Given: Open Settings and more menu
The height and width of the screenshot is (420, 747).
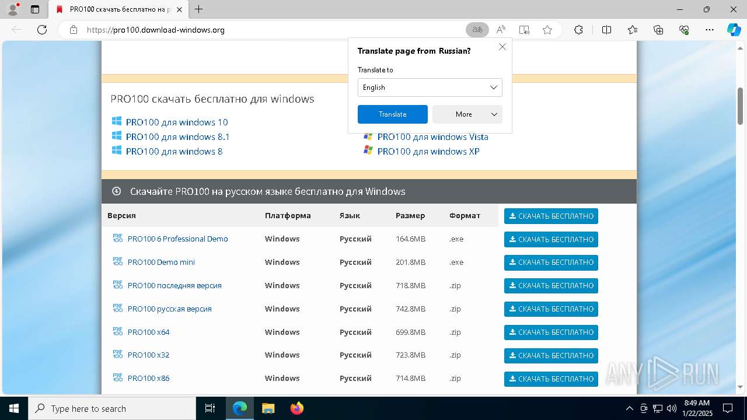Looking at the screenshot, I should pyautogui.click(x=710, y=30).
